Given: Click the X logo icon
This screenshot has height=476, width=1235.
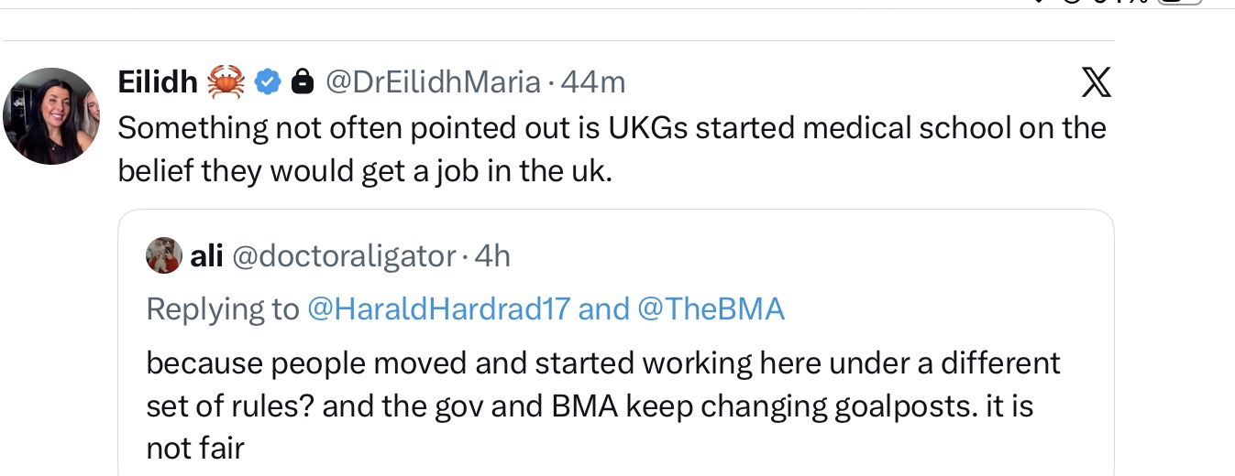Looking at the screenshot, I should click(1095, 83).
